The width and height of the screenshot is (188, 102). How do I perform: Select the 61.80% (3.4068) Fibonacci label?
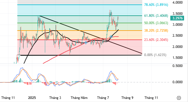click(156, 16)
